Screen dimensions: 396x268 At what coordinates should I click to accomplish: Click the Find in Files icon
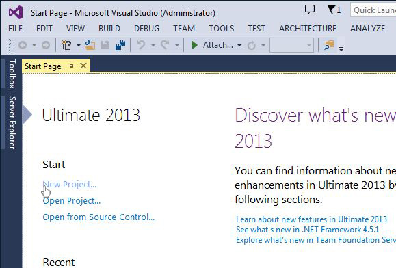[x=329, y=45]
